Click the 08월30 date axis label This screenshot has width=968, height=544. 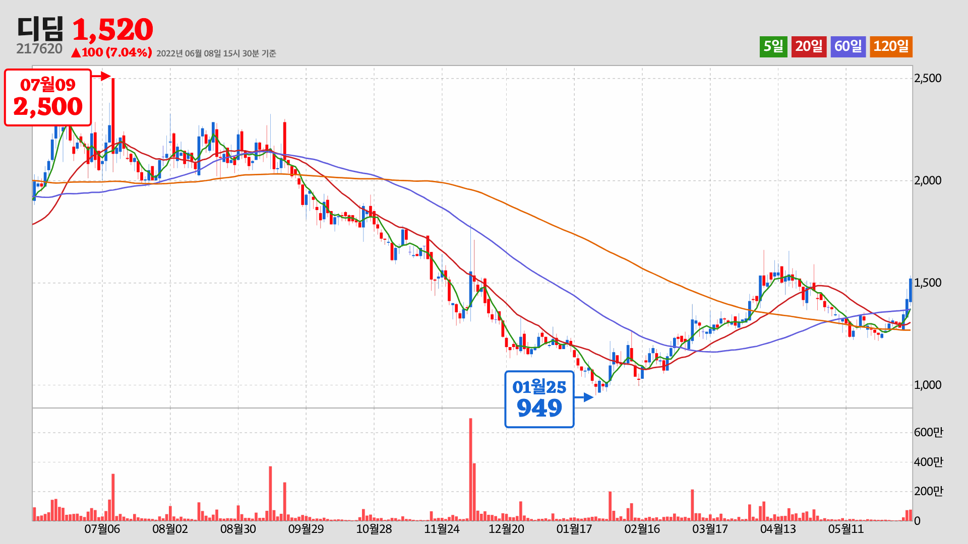coord(238,529)
